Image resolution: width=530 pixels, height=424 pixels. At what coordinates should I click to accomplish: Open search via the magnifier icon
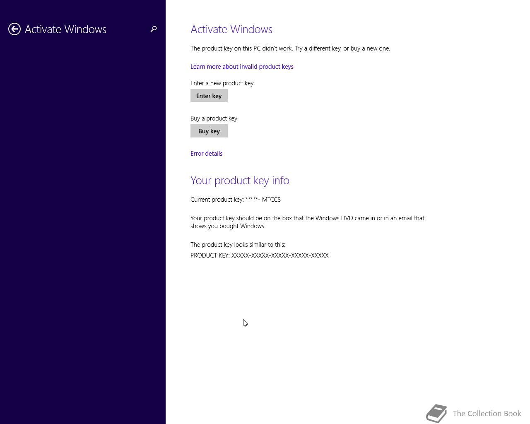(x=154, y=29)
